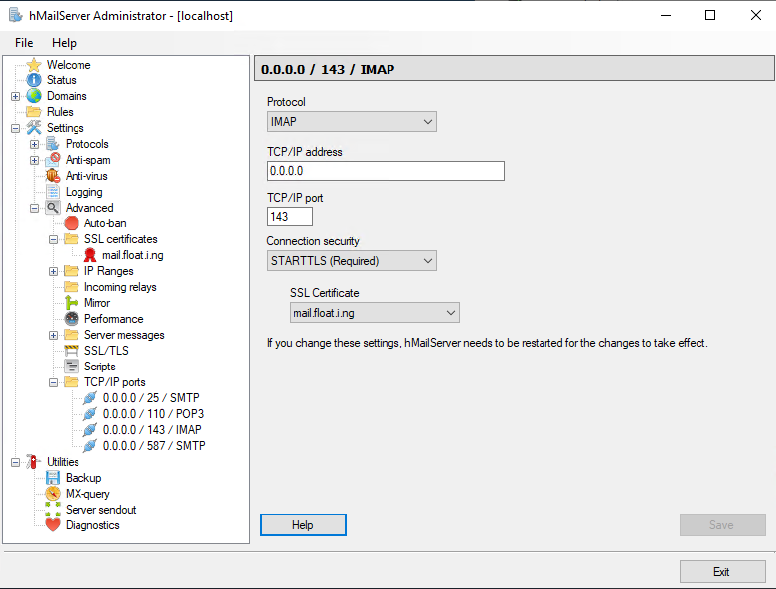Open the Performance gauge icon

click(x=72, y=319)
